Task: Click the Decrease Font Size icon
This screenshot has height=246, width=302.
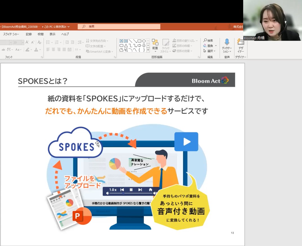Action: [x=33, y=42]
